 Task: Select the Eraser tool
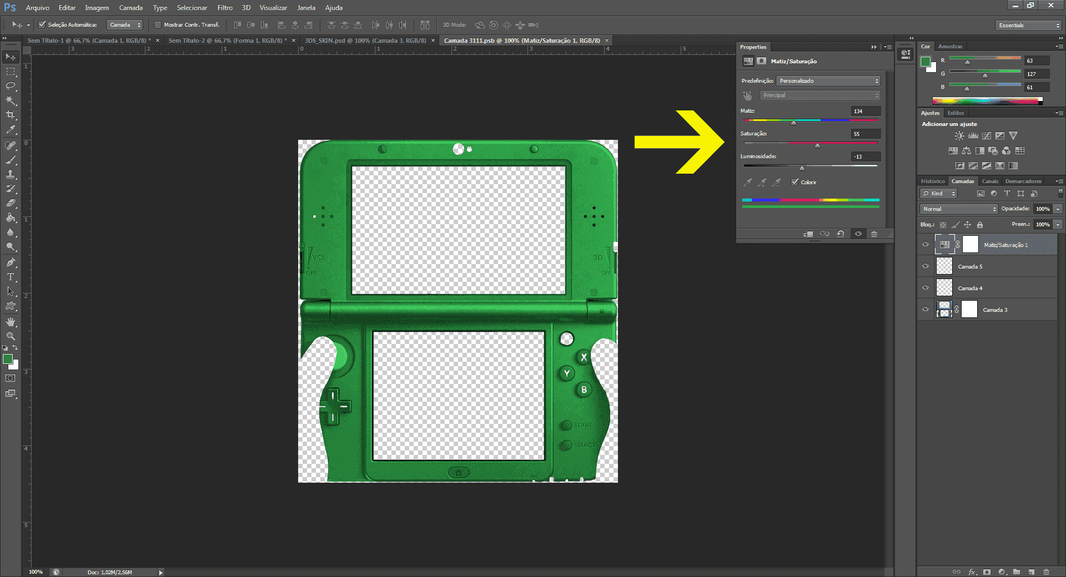[x=11, y=203]
